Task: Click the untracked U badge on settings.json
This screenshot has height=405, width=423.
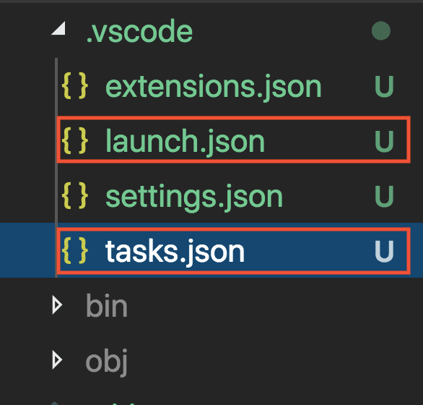Action: [384, 196]
